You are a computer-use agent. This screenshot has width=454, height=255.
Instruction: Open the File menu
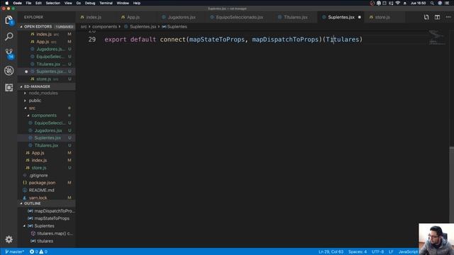[x=28, y=3]
